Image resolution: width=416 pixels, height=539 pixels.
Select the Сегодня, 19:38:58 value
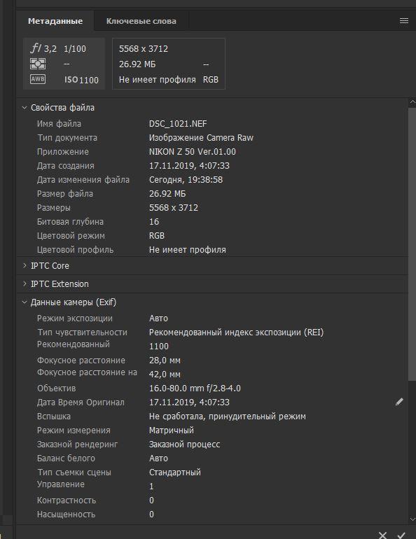[x=186, y=180]
